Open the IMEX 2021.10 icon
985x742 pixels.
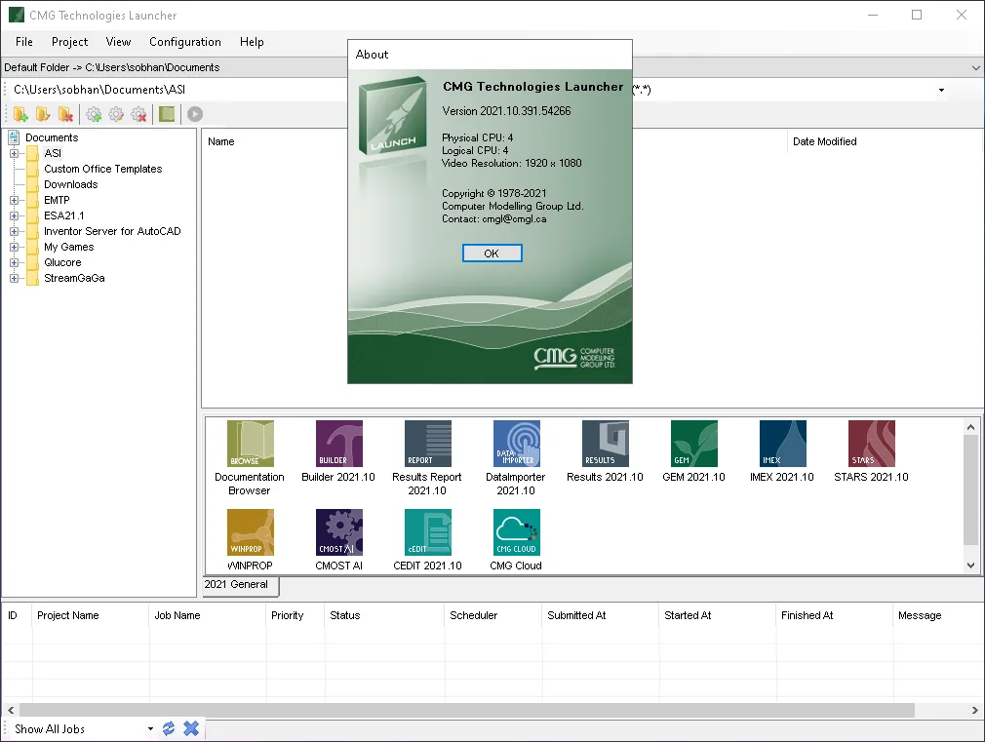tap(783, 444)
